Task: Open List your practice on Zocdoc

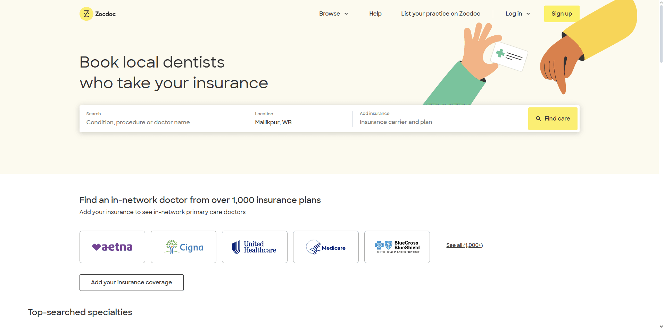Action: click(x=440, y=14)
